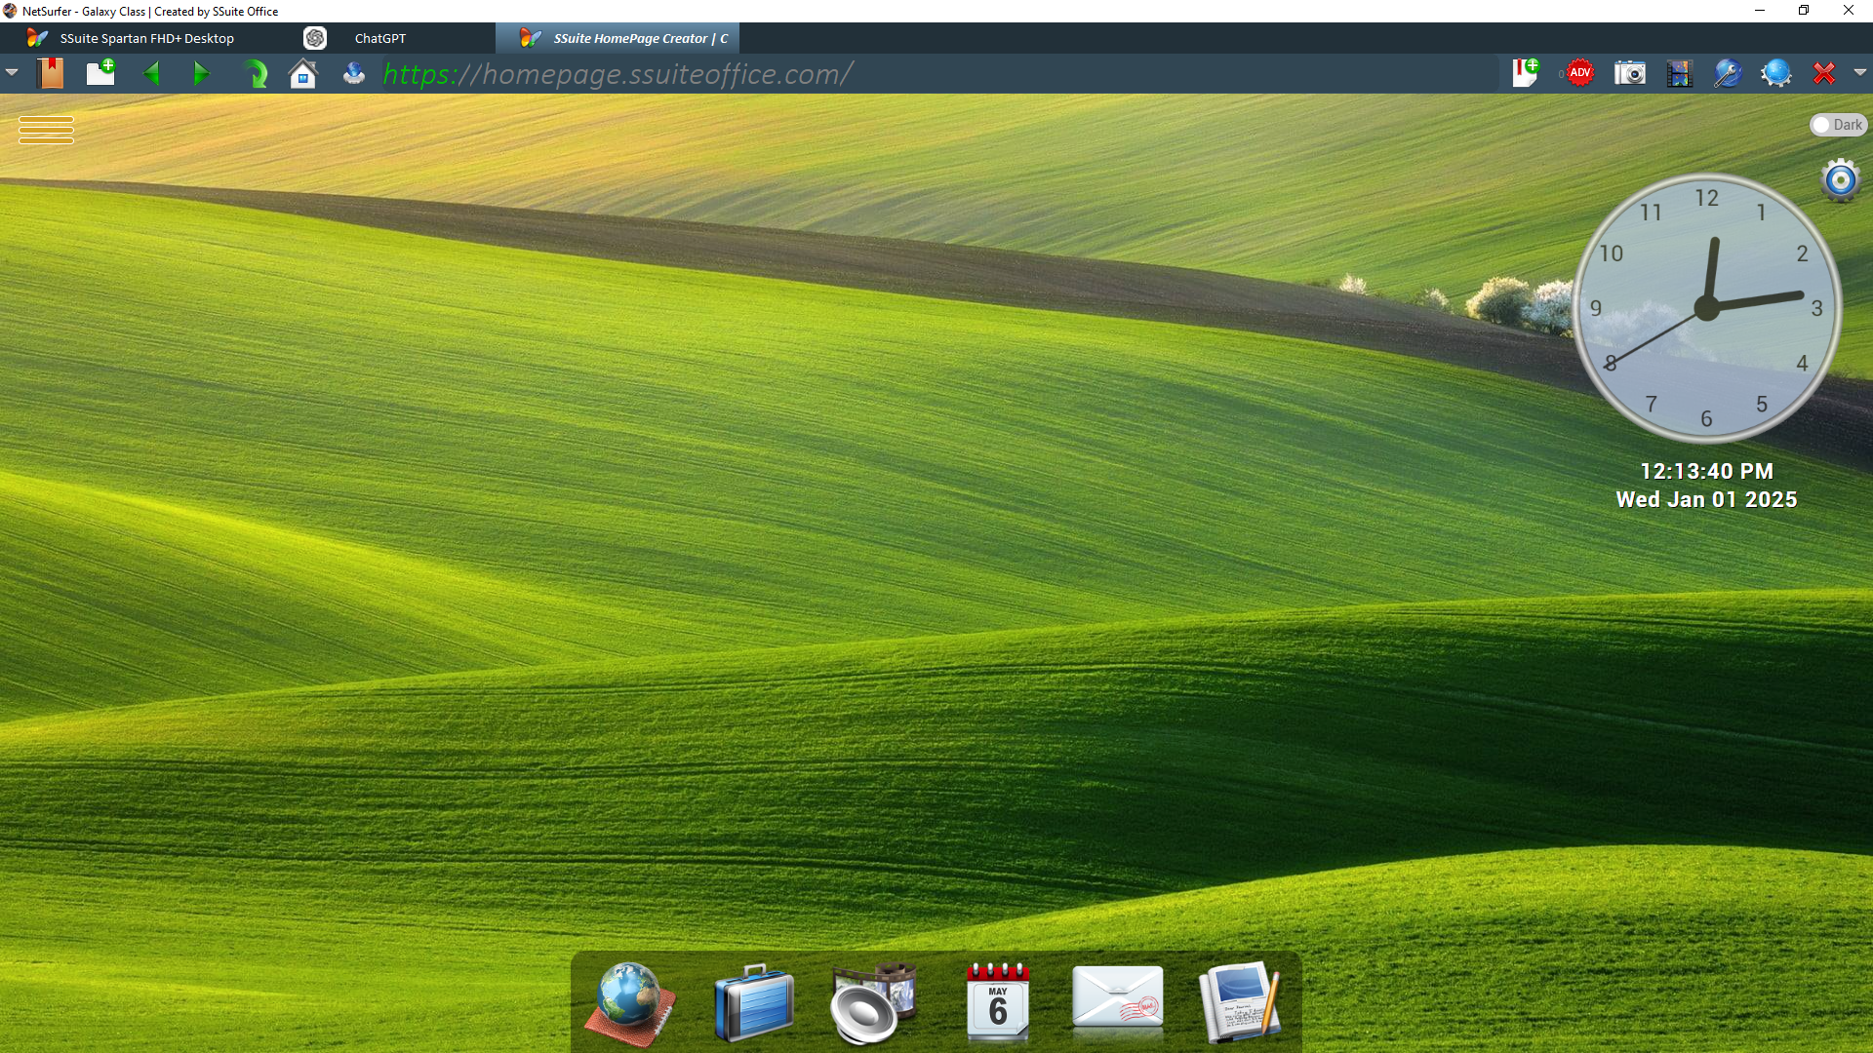Open the magnifier search tool icon
Image resolution: width=1873 pixels, height=1053 pixels.
tap(1728, 73)
